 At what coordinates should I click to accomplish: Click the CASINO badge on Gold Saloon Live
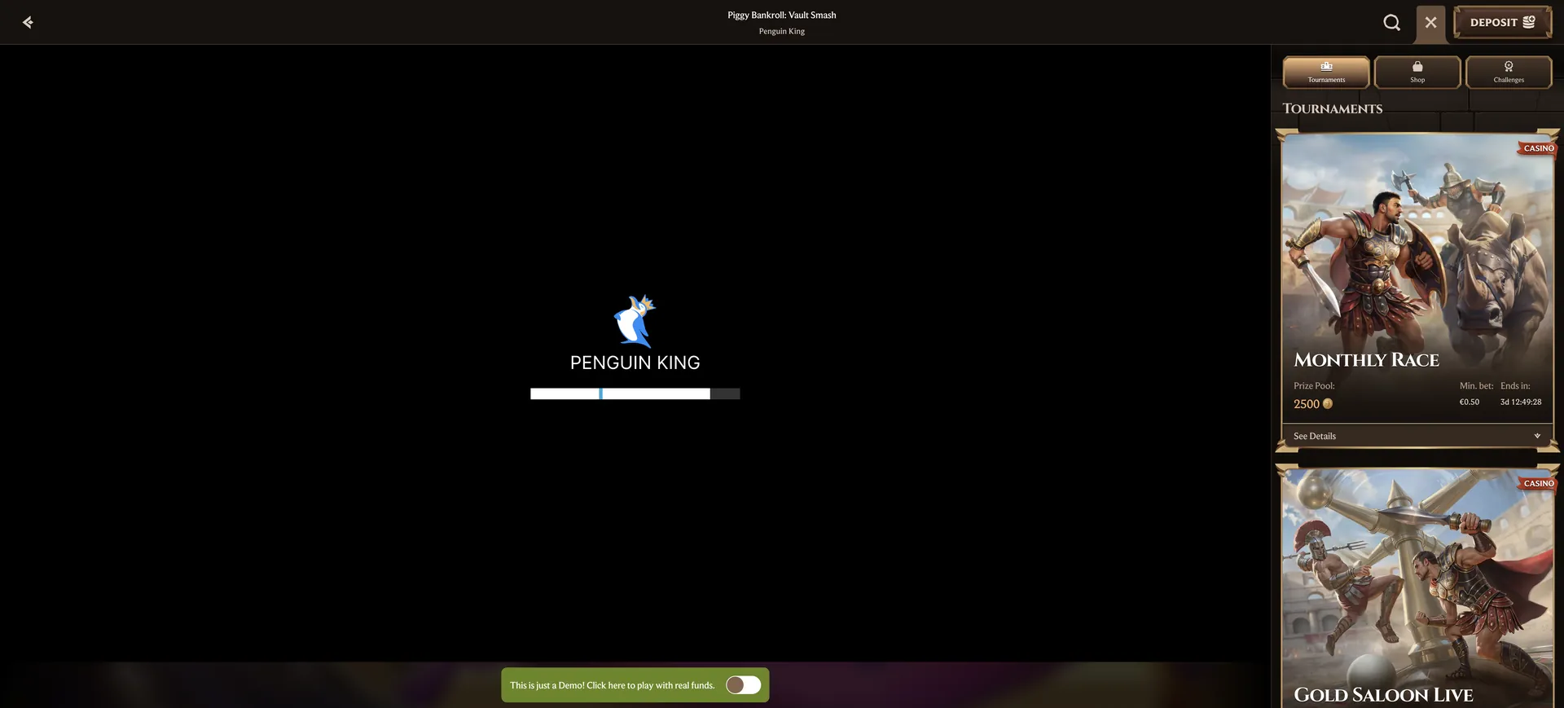(x=1538, y=483)
